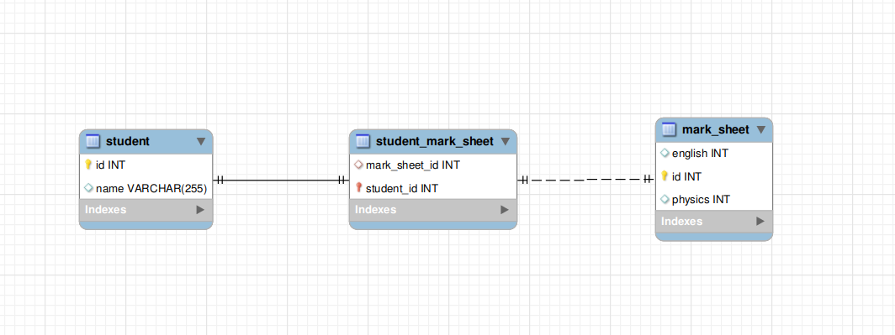This screenshot has width=895, height=335.
Task: Click the yellow key icon in mark_sheet
Action: [665, 176]
